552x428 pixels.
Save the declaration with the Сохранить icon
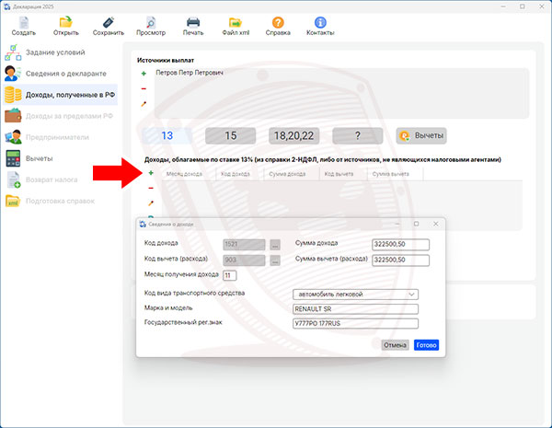(x=108, y=22)
